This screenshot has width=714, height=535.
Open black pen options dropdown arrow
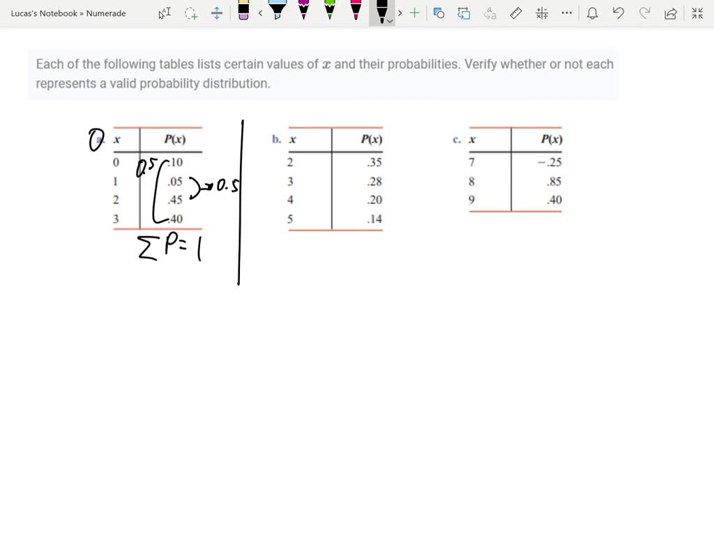point(390,21)
